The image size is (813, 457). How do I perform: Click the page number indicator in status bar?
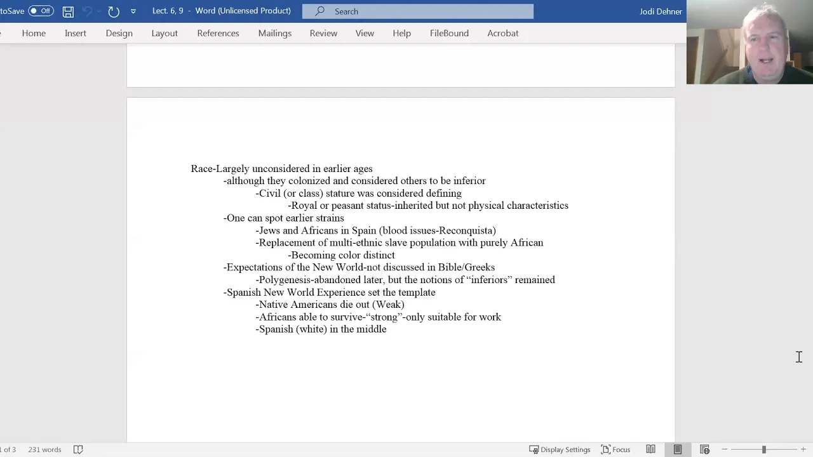[8, 449]
